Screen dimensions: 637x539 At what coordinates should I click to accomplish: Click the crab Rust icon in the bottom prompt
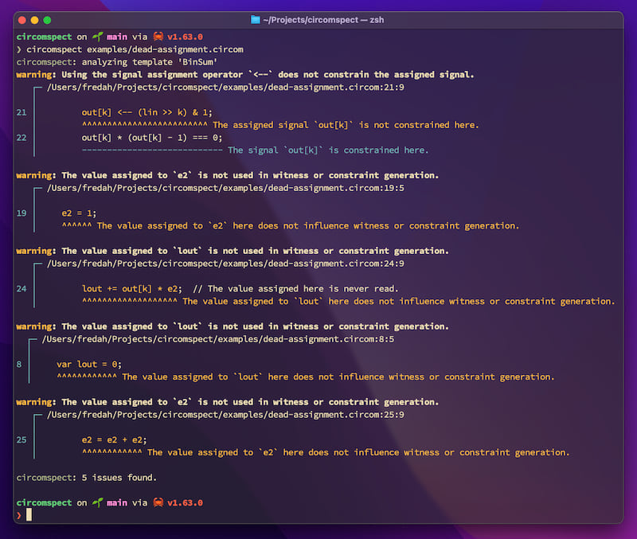[158, 502]
